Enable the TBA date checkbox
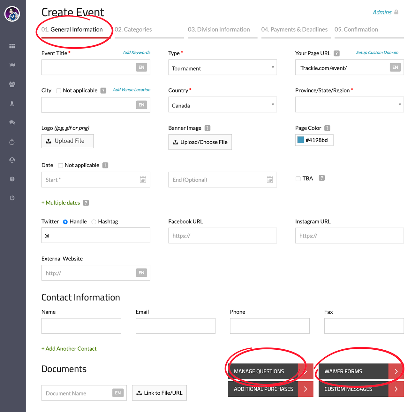 click(x=298, y=179)
